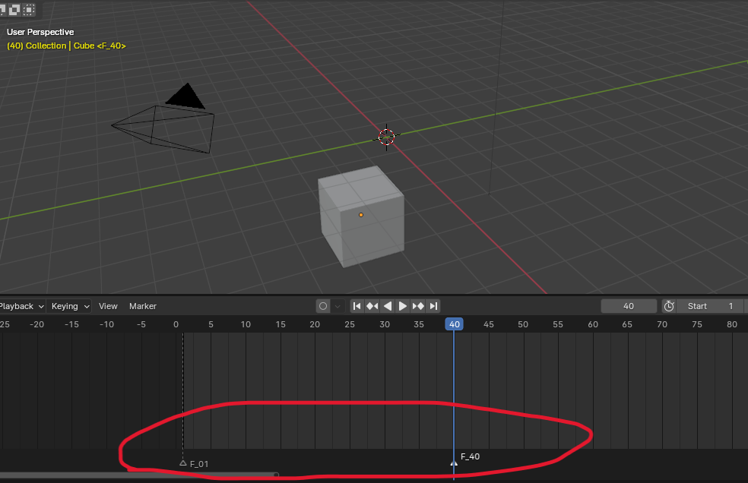Select the F_40 timeline marker
The image size is (748, 483).
pyautogui.click(x=454, y=463)
